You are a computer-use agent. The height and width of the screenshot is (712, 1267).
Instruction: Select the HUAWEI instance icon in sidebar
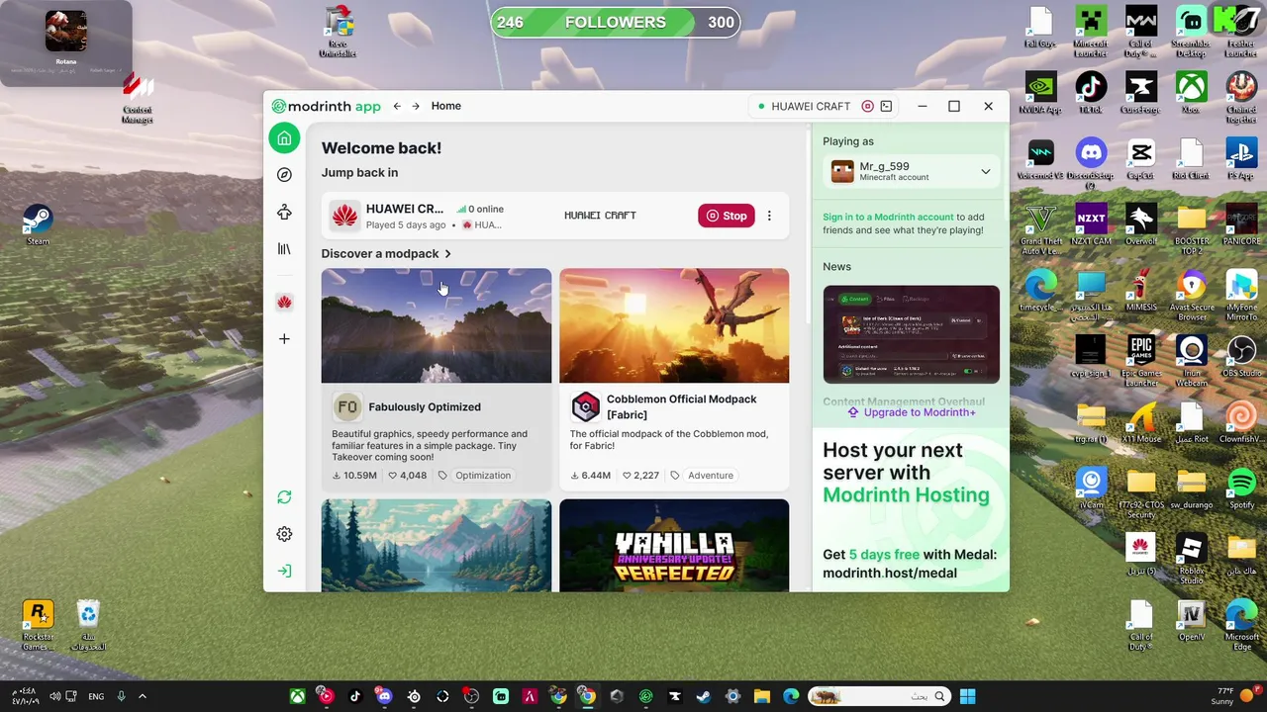(284, 303)
